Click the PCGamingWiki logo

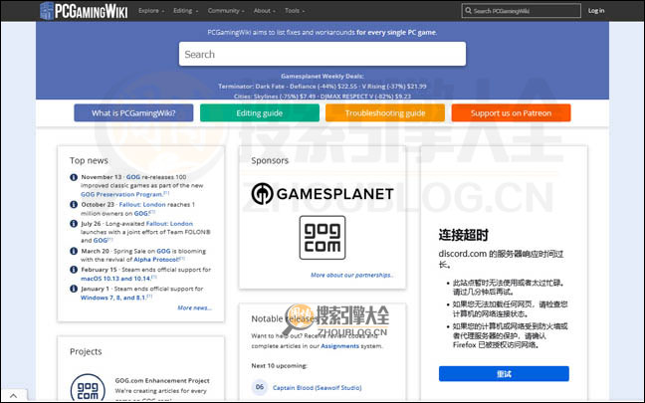84,11
